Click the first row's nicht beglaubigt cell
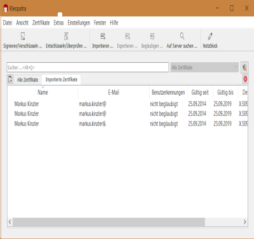Viewport: 254px width, 239px height. tap(164, 104)
